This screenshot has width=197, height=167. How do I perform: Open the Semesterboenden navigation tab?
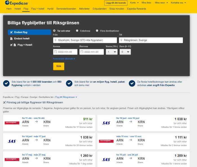pos(66,9)
